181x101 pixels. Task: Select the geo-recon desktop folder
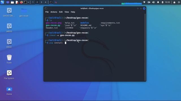click(24, 13)
